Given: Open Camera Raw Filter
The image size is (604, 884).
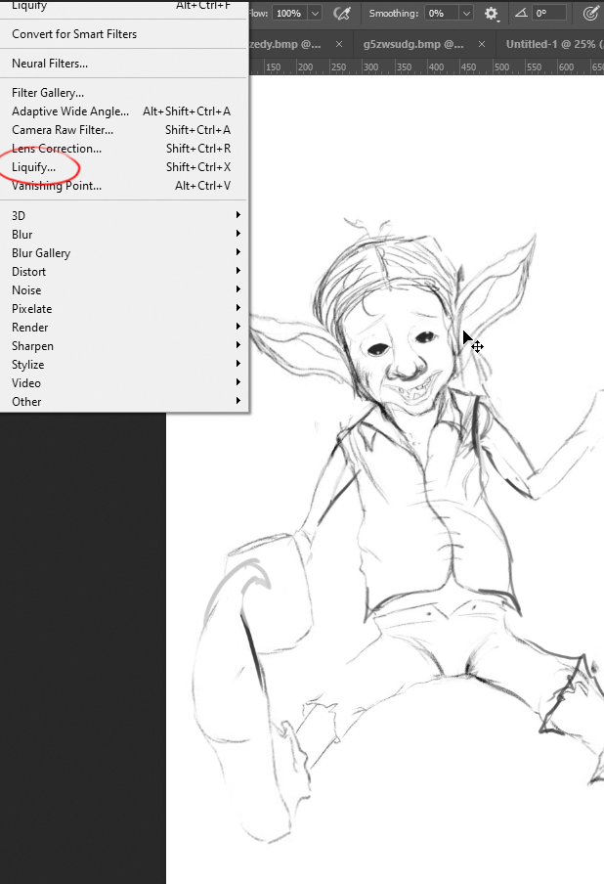Looking at the screenshot, I should (63, 130).
